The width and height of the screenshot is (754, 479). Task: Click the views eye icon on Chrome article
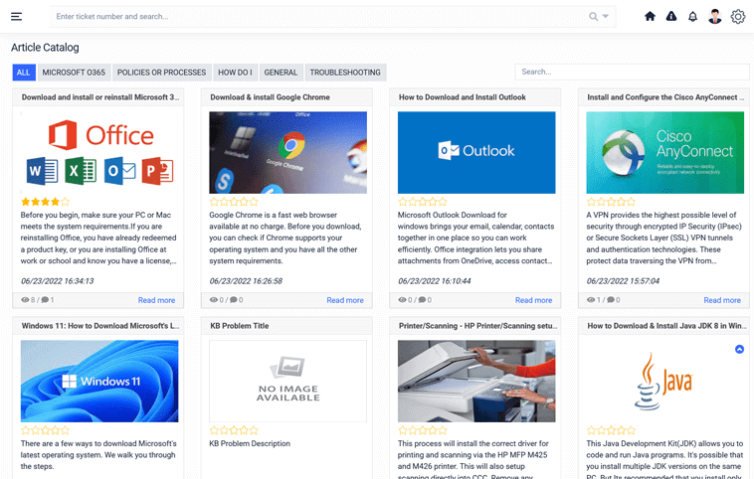click(x=214, y=300)
